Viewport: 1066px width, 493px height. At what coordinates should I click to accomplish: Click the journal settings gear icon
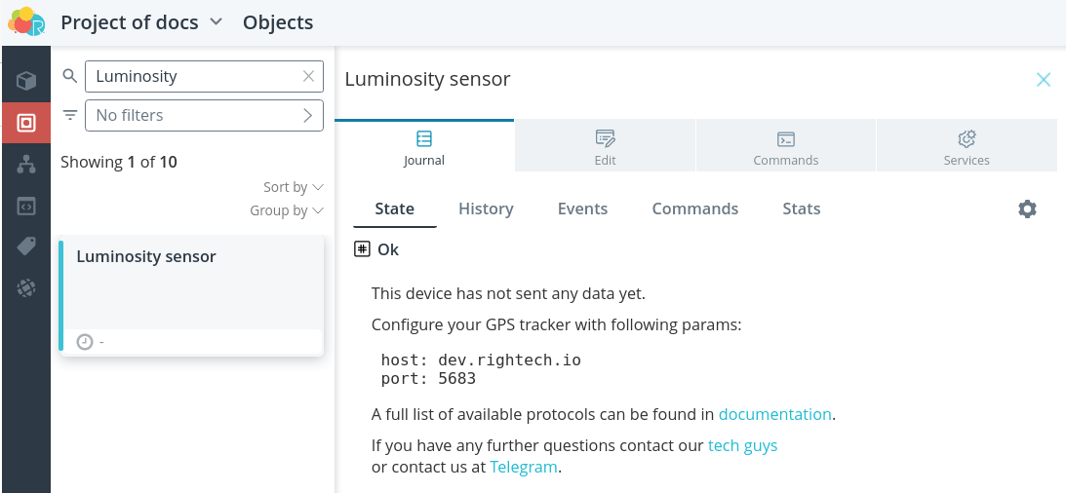tap(1027, 209)
